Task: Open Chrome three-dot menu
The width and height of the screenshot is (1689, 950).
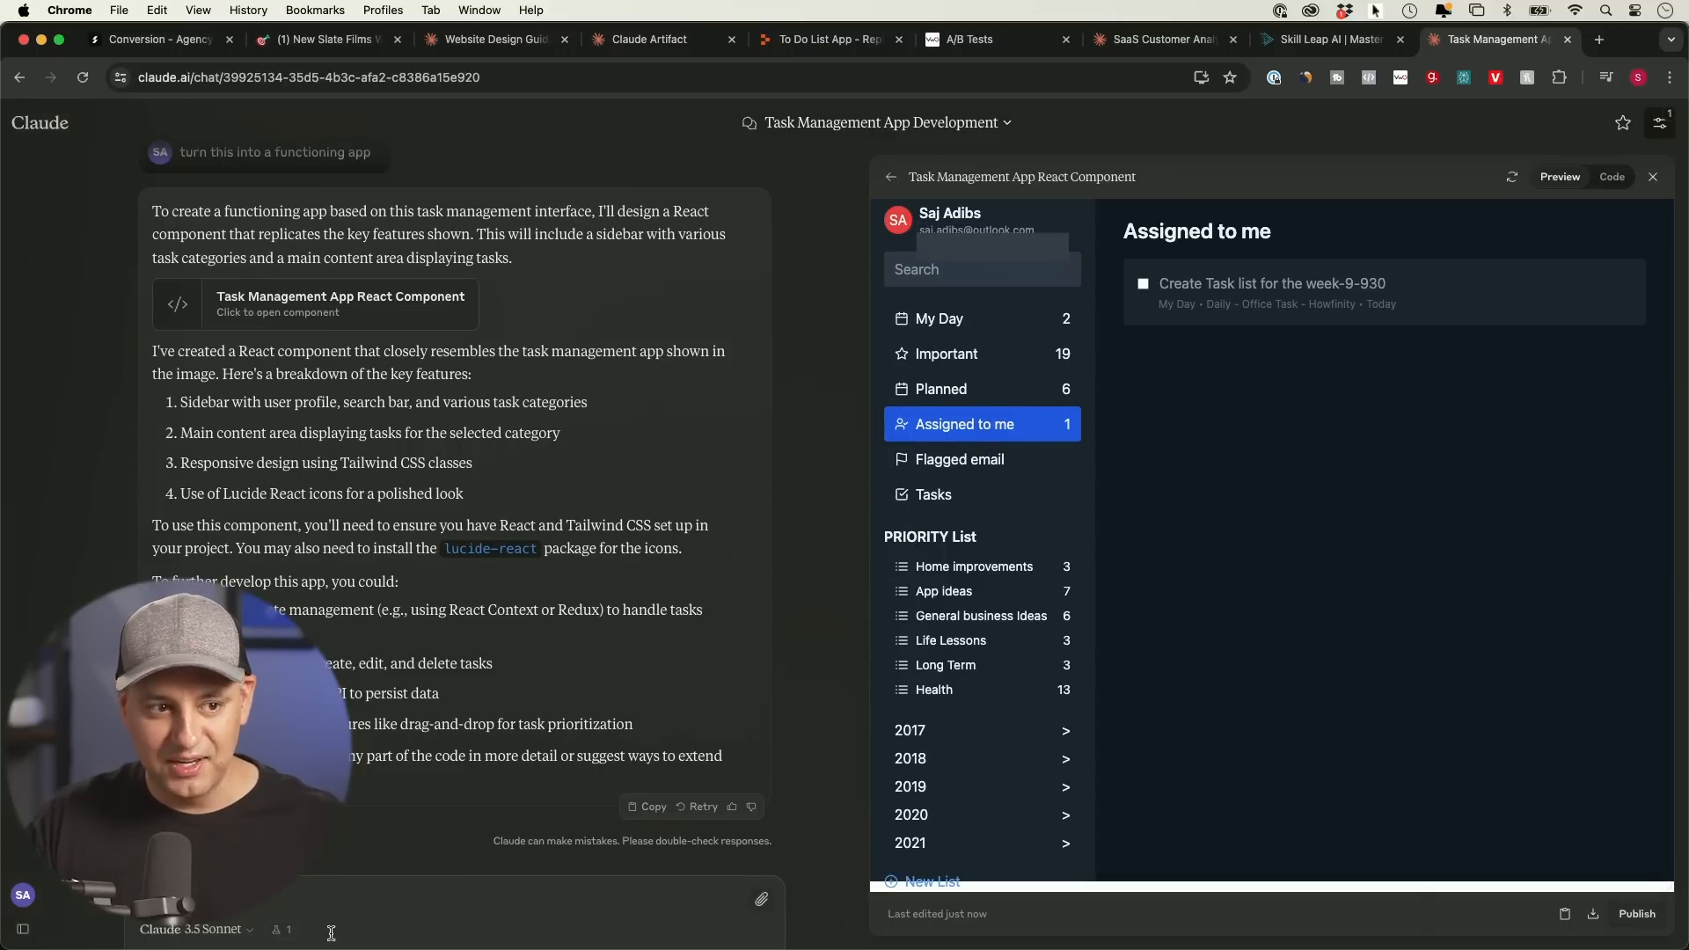Action: (x=1670, y=77)
